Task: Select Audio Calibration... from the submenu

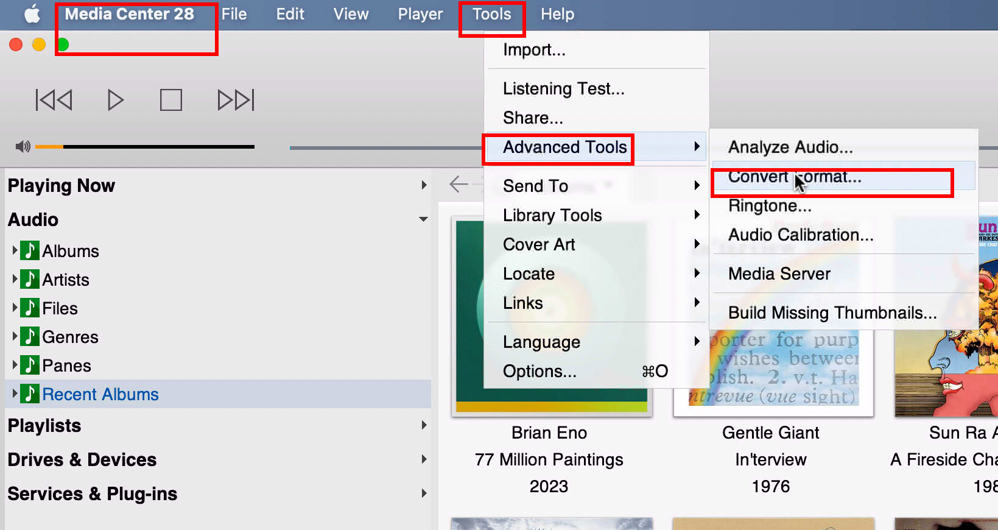Action: click(x=843, y=235)
